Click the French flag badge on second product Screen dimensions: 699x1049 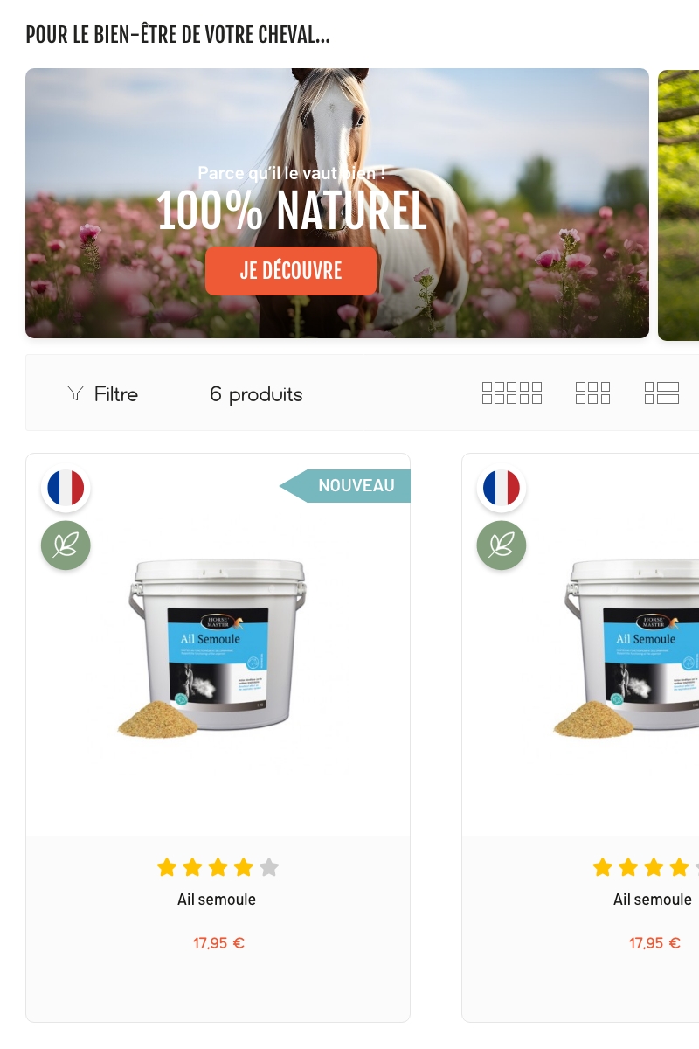(502, 488)
